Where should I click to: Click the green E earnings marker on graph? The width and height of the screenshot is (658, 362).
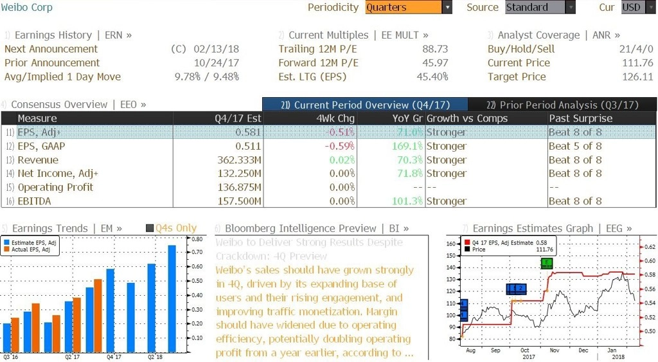[546, 264]
